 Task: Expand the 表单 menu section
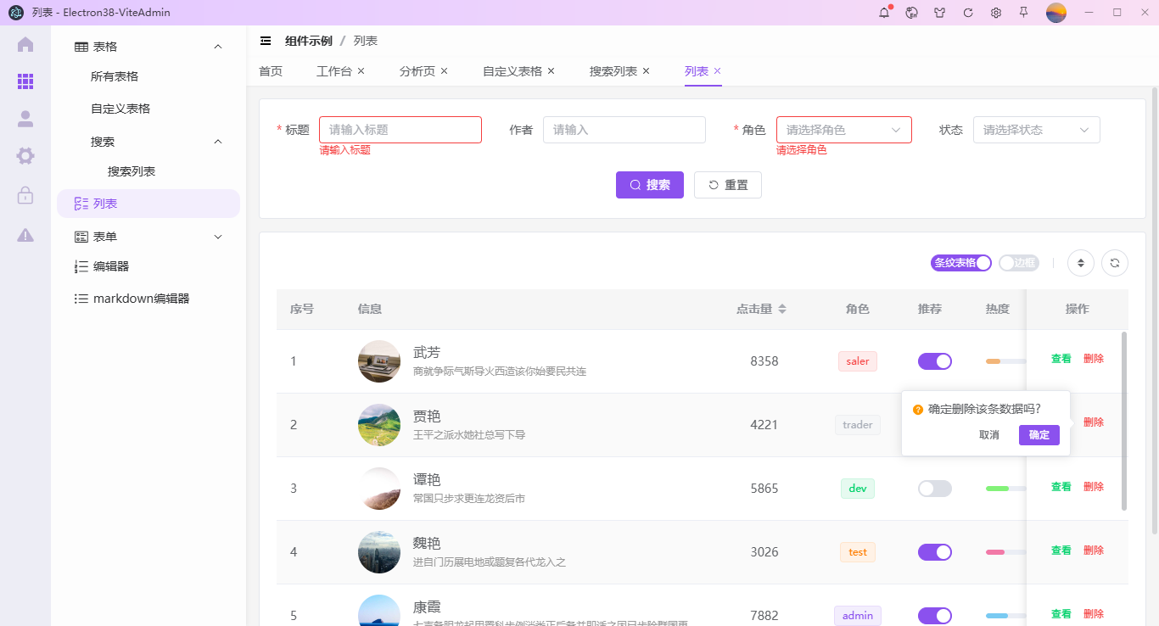148,236
